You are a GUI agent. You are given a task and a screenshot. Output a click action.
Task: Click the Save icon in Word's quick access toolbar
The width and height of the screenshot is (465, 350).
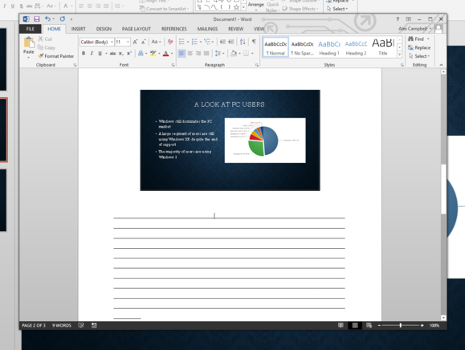[x=37, y=19]
